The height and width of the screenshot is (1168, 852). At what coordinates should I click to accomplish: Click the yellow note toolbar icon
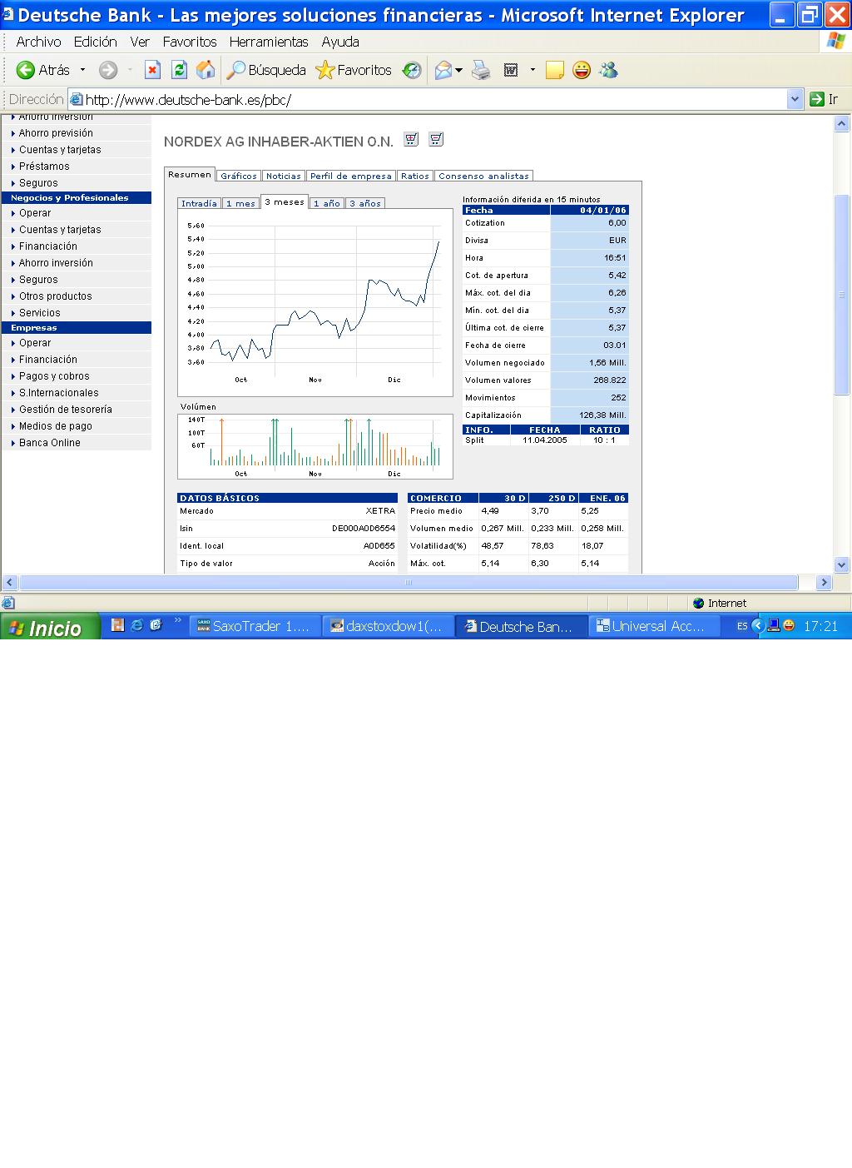[x=555, y=70]
